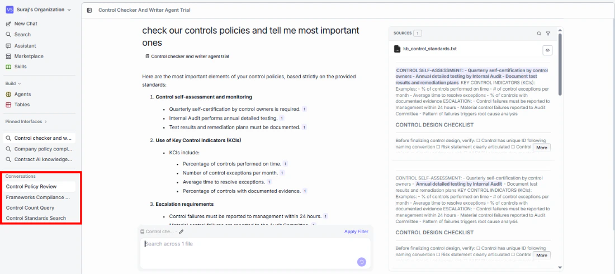Open citation 1 after 'Test results and remediation plans'

304,127
